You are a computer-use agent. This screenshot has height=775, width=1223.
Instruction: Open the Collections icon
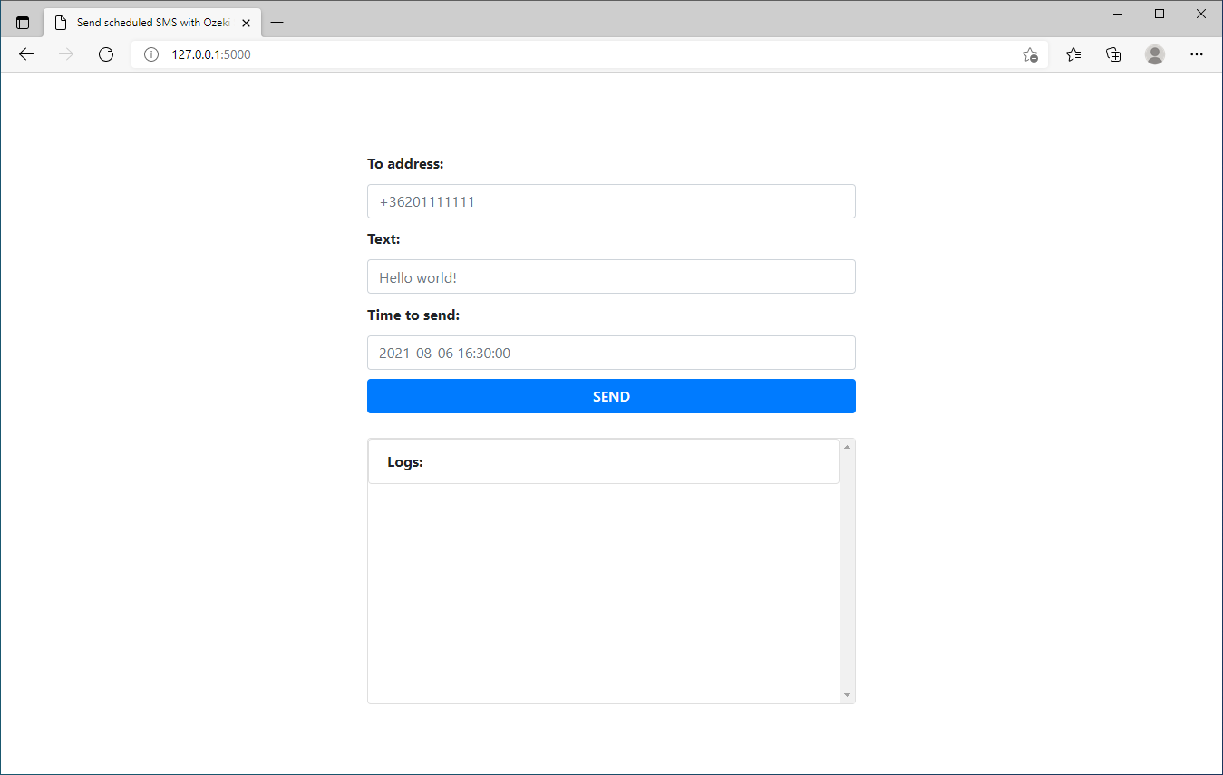point(1113,54)
